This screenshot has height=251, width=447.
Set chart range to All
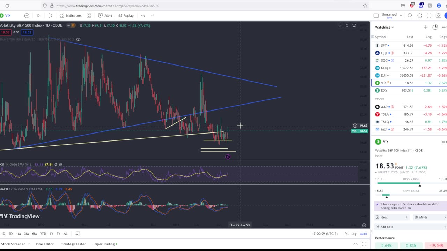[x=65, y=234]
